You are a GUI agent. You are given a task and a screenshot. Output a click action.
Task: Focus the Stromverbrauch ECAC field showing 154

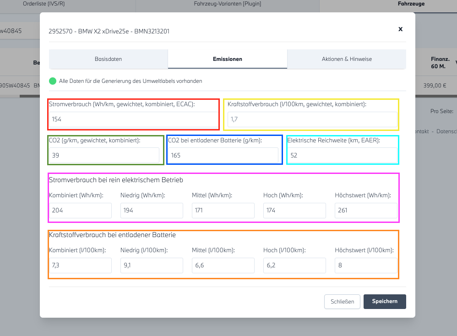[133, 119]
